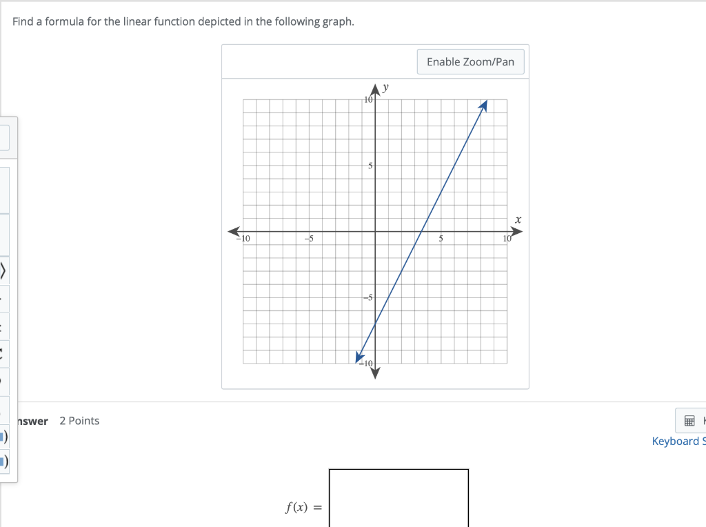
Task: Click the origin of the coordinate grid
Action: 374,231
